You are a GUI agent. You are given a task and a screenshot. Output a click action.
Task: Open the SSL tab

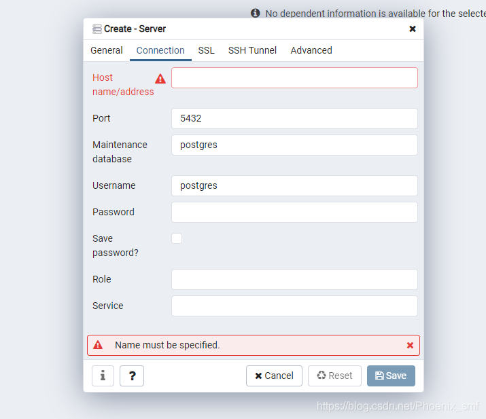[207, 50]
